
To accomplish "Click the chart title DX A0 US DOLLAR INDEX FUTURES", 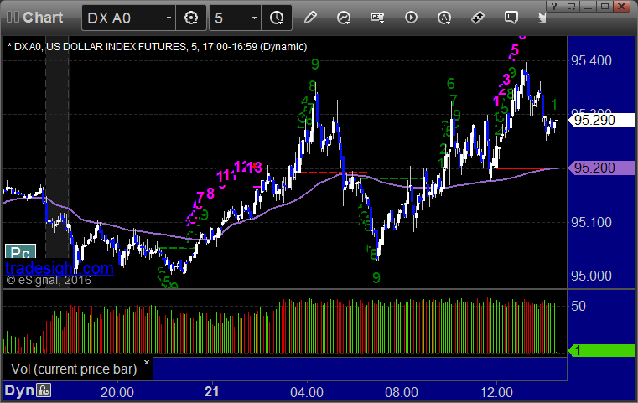I will pos(157,47).
